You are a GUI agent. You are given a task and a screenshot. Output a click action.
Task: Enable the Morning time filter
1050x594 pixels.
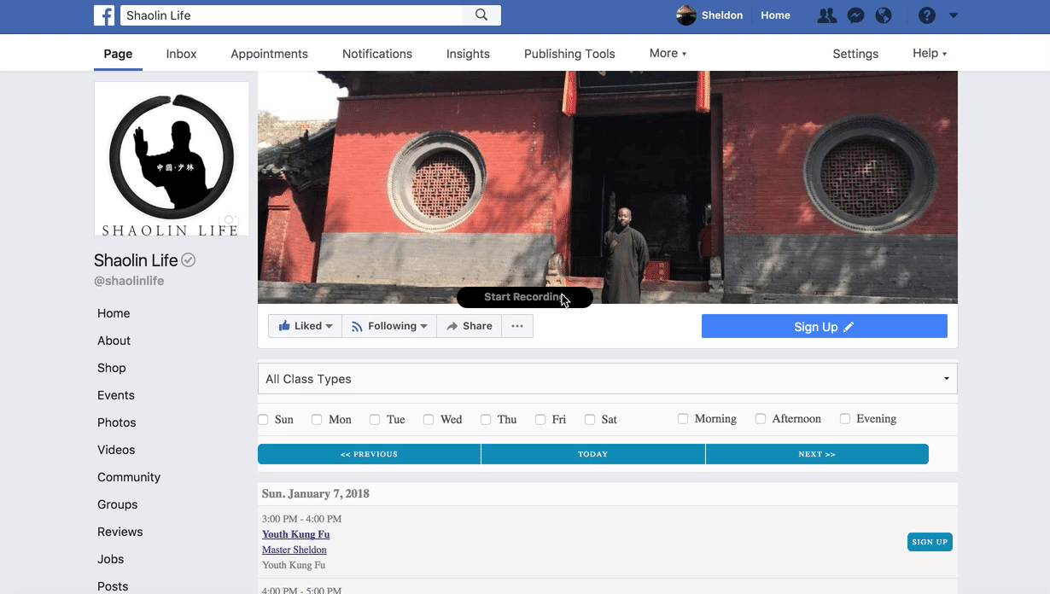click(x=683, y=418)
